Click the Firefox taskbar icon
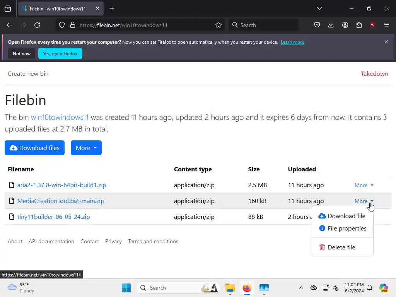This screenshot has height=297, width=396. (247, 288)
